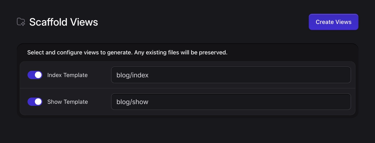Click the sparkle folder icon beside the title

[x=21, y=22]
